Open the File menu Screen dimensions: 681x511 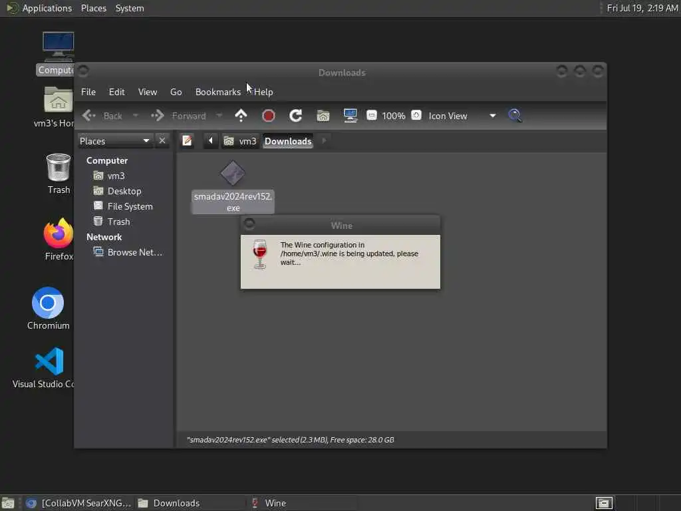click(x=88, y=92)
